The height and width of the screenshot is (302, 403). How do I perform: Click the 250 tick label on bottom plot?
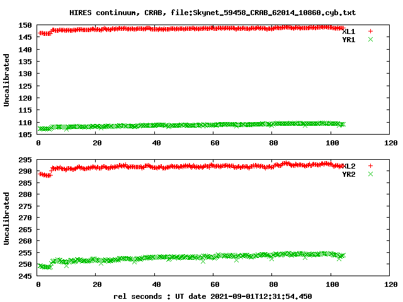pyautogui.click(x=25, y=264)
